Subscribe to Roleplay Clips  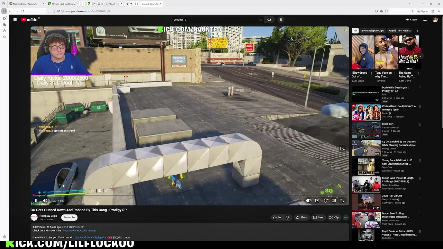click(69, 218)
